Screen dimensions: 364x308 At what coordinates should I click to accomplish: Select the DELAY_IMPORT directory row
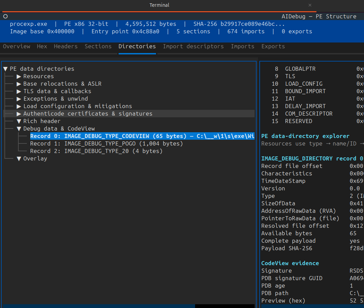(312, 106)
